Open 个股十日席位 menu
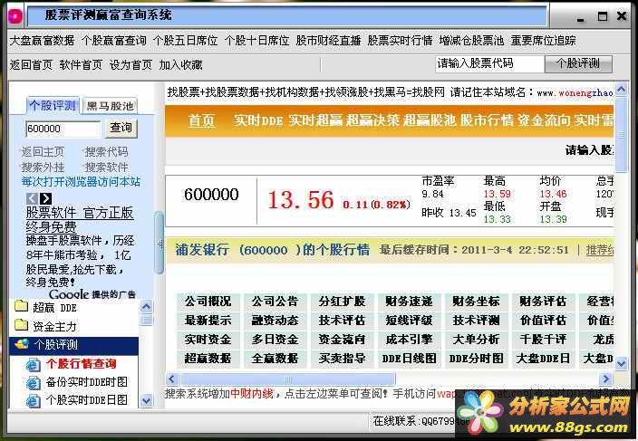The height and width of the screenshot is (441, 638). pyautogui.click(x=256, y=41)
